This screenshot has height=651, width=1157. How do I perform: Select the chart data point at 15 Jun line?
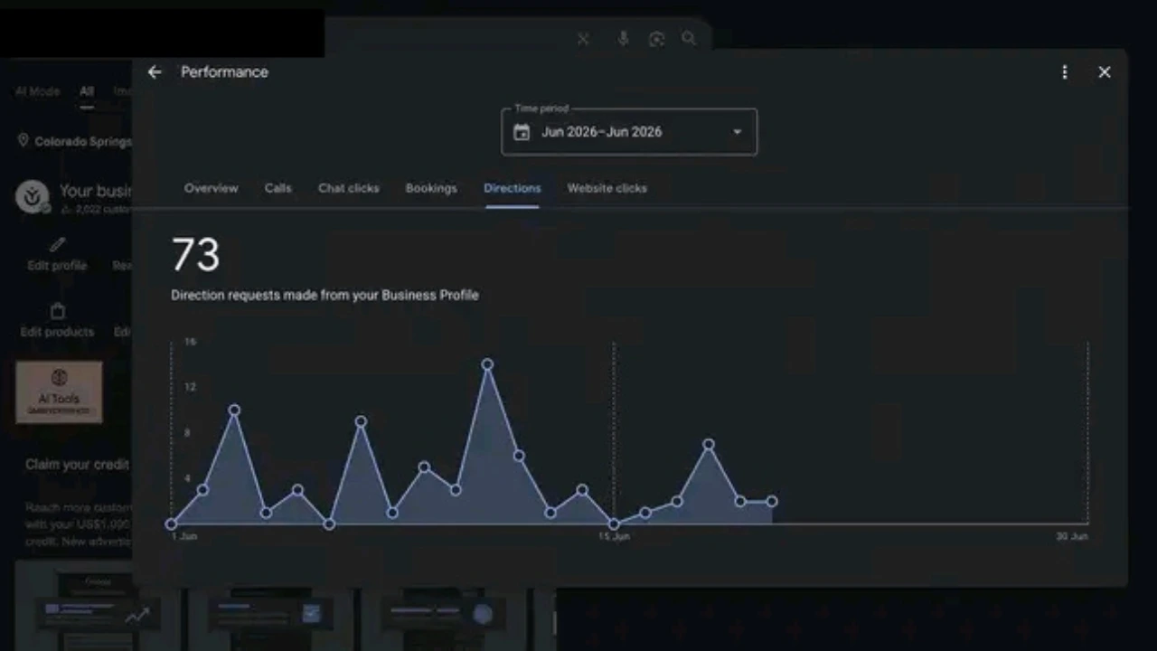pyautogui.click(x=614, y=524)
